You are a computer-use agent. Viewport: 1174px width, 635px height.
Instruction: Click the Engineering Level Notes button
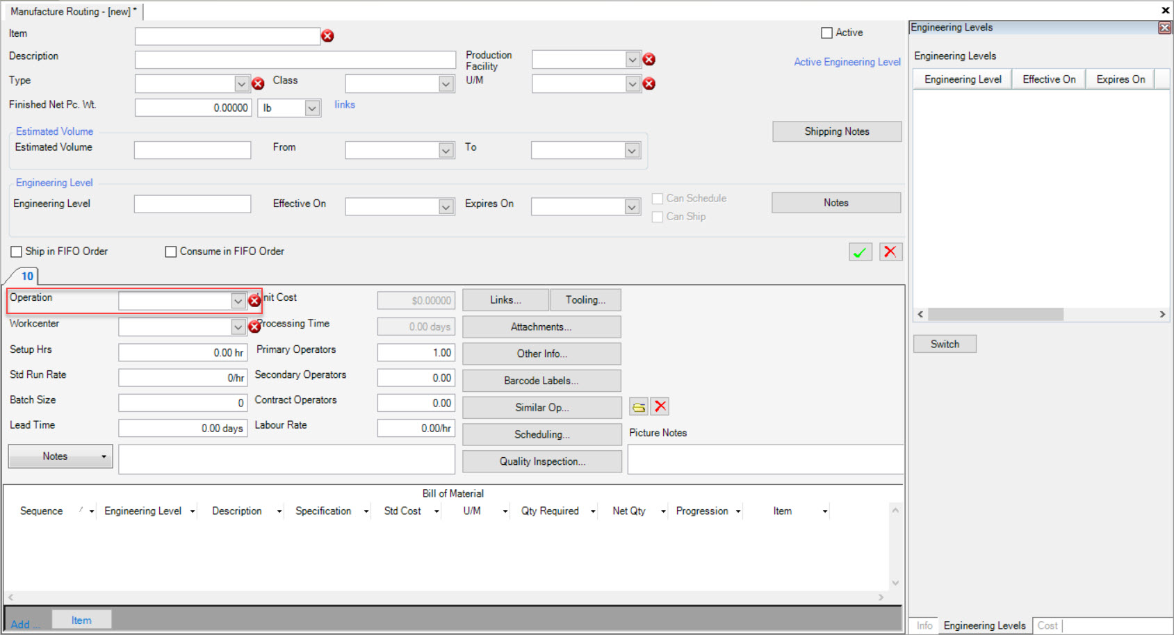tap(836, 203)
